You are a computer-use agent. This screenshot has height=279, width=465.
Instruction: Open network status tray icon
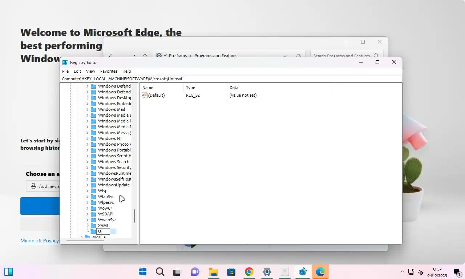pyautogui.click(x=411, y=272)
